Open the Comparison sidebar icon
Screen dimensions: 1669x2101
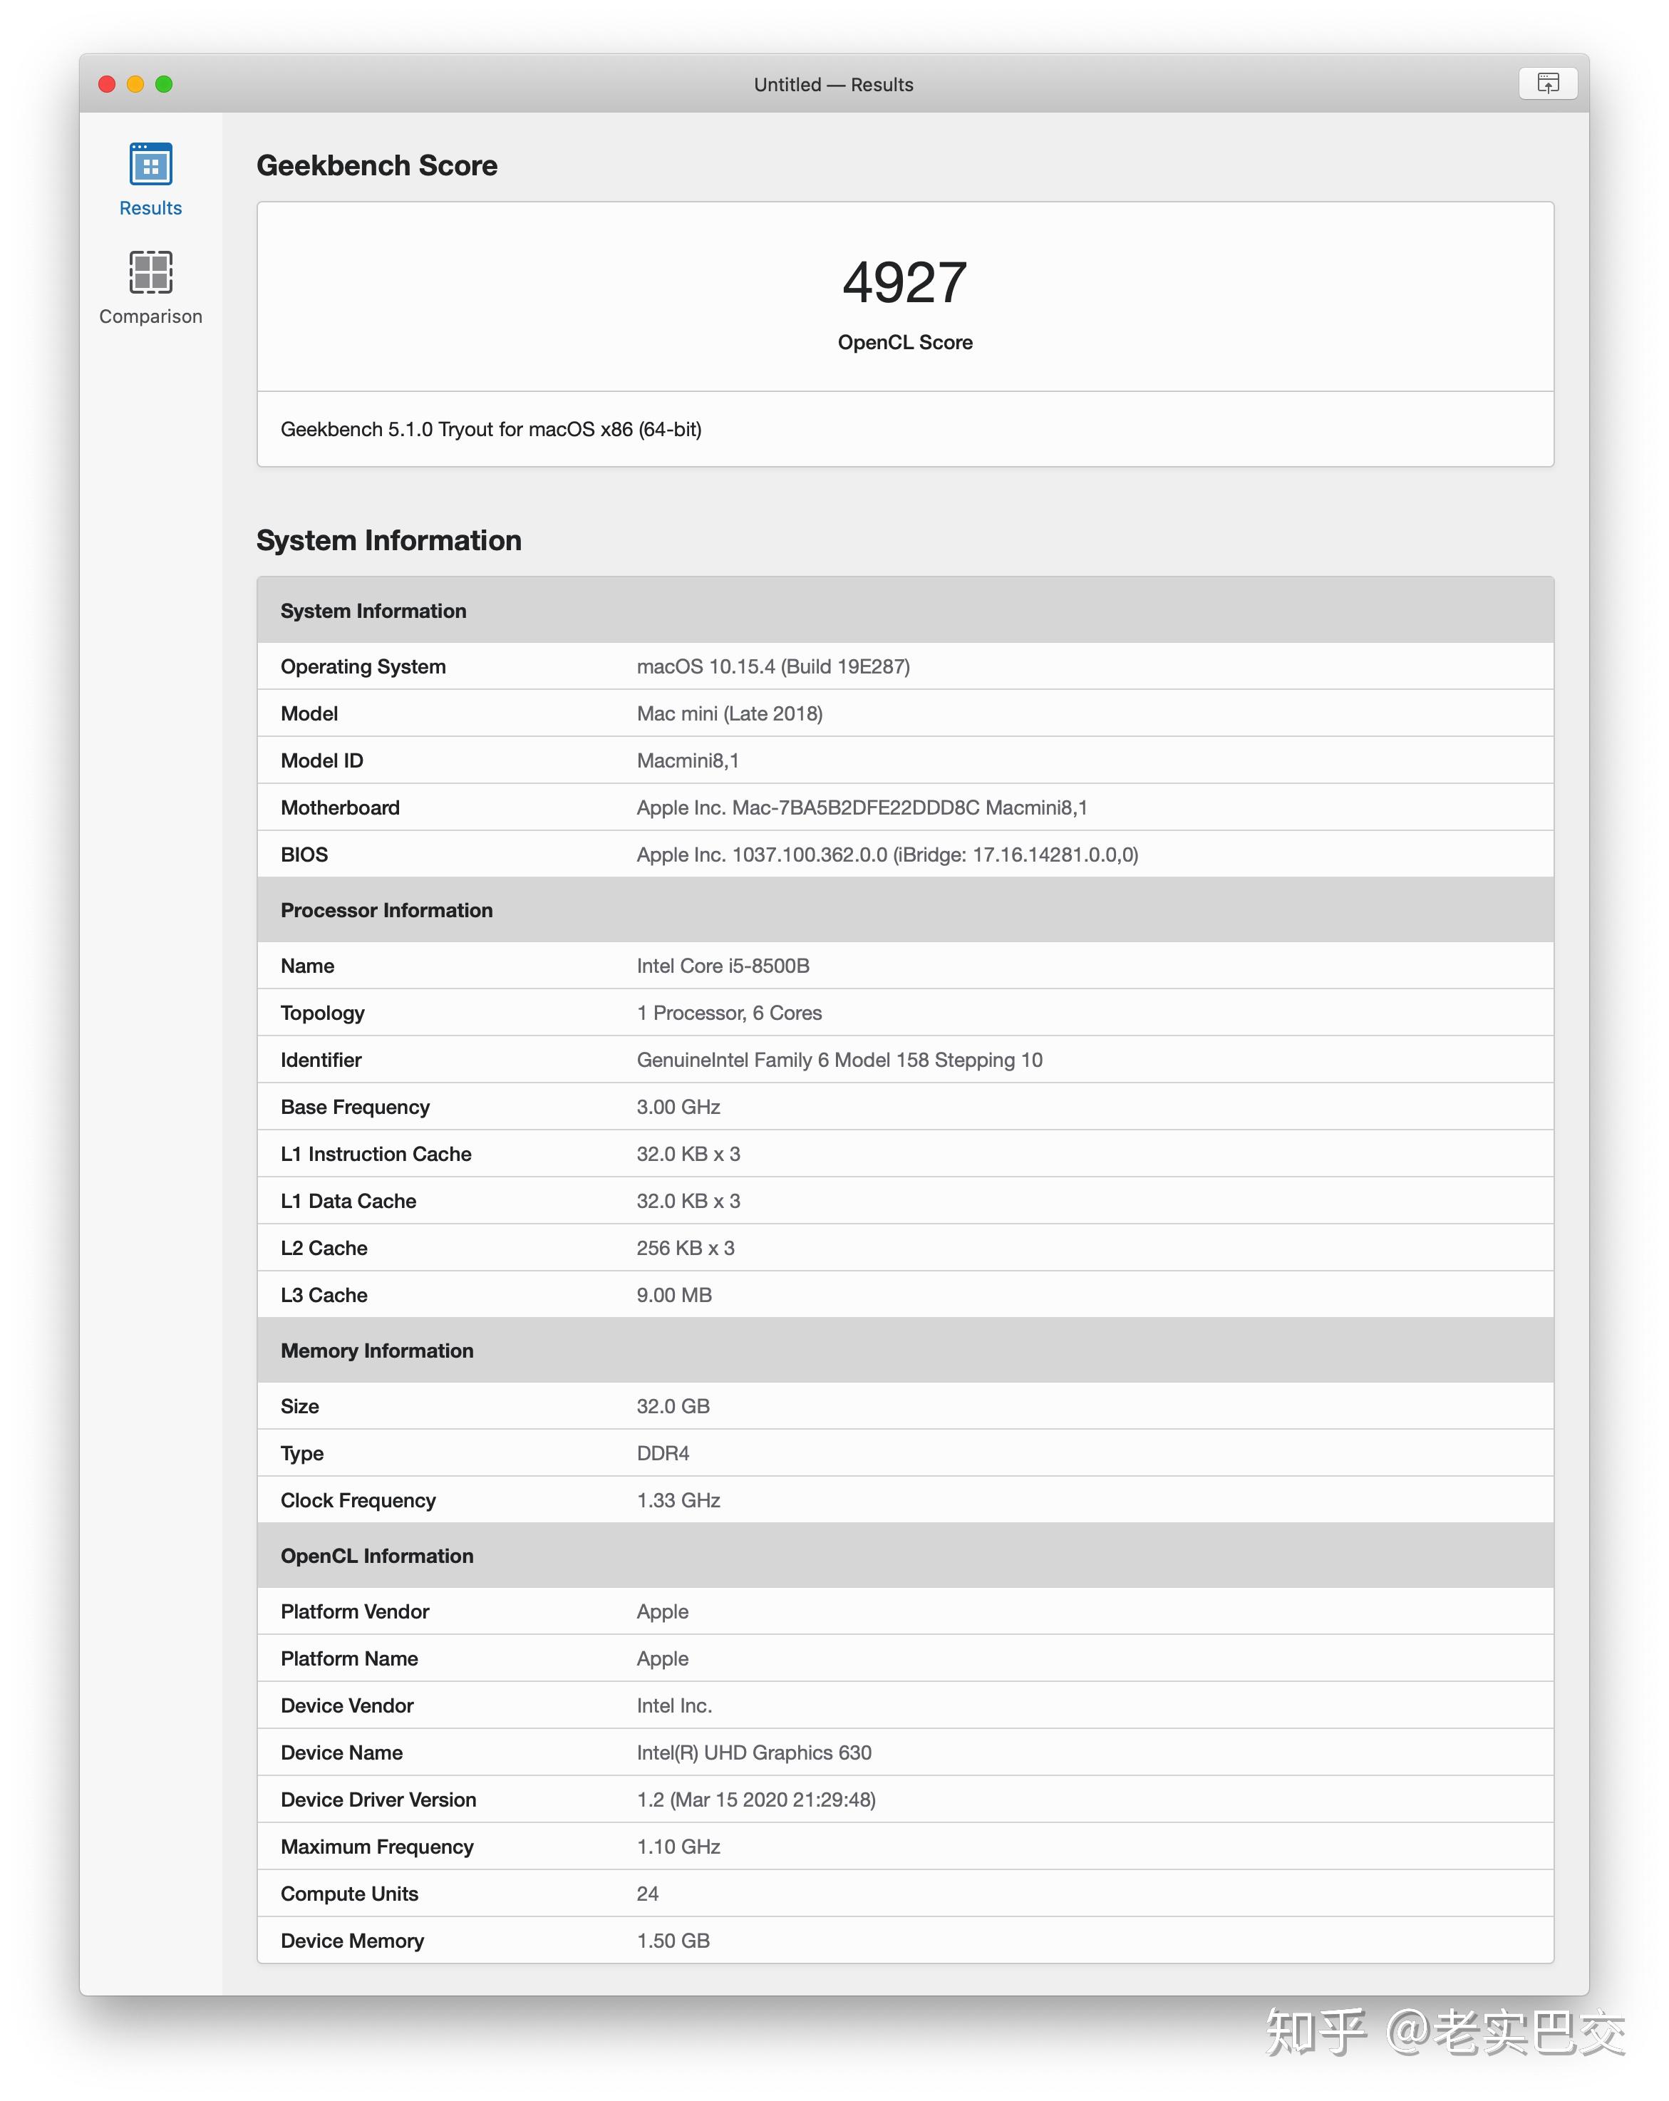[x=150, y=272]
